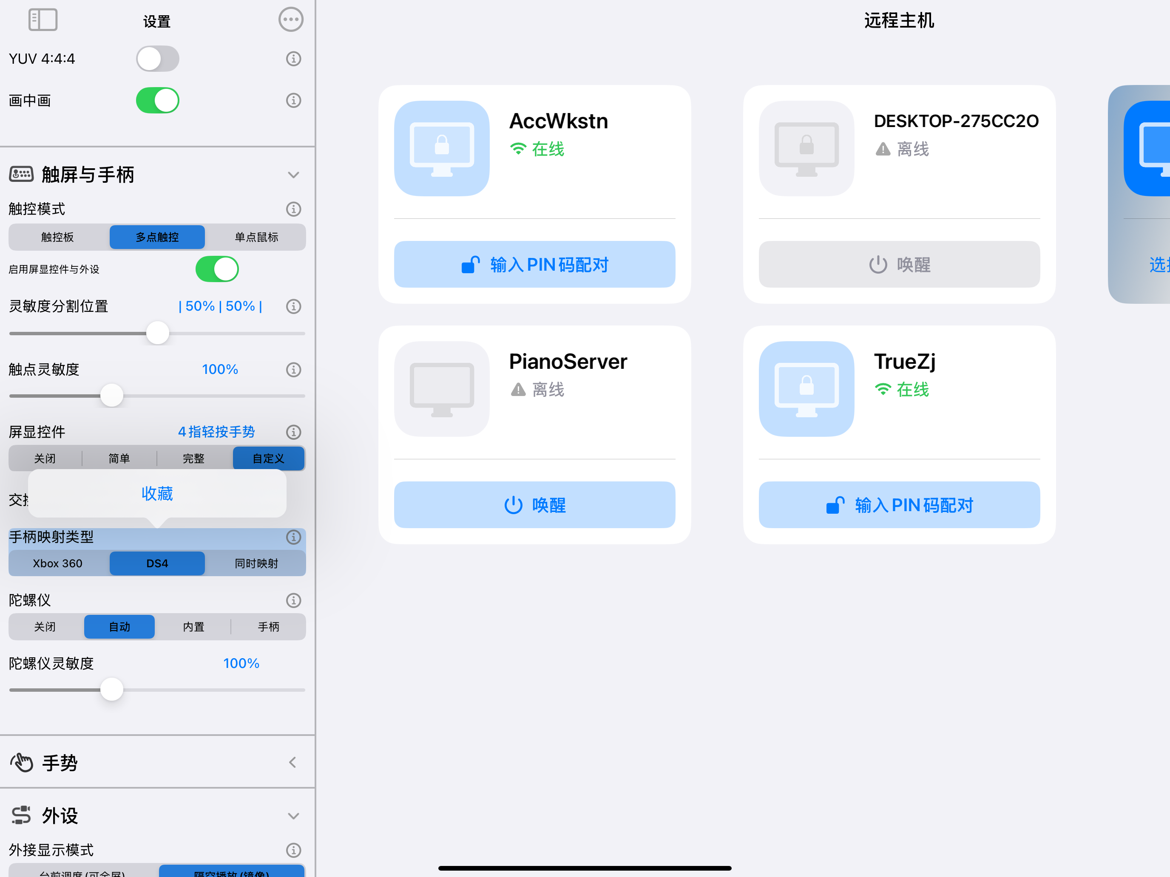1170x877 pixels.
Task: Select 触控板 touch mode
Action: pos(58,238)
